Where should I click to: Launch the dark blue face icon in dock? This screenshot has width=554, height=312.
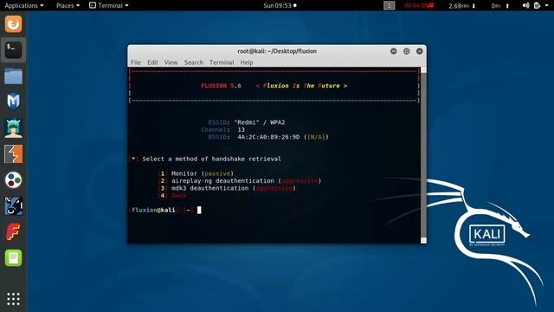(14, 206)
